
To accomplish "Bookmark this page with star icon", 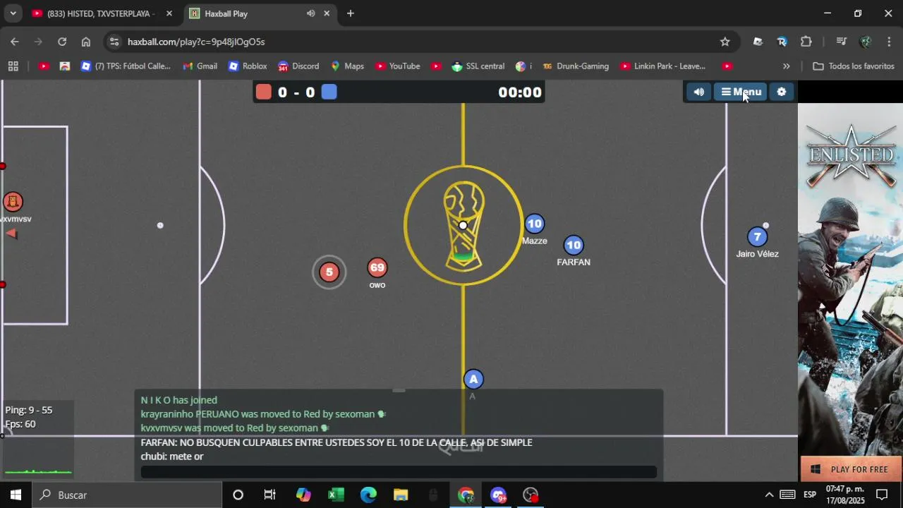I will click(x=725, y=42).
